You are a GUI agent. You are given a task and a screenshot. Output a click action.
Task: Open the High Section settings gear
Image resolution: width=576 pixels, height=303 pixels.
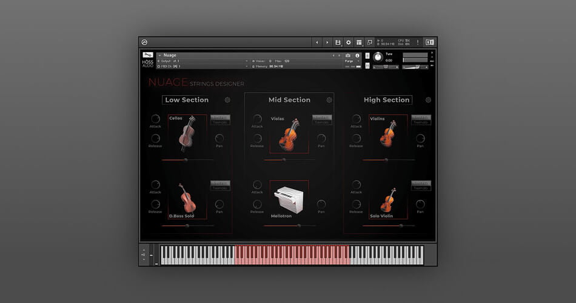coord(428,100)
